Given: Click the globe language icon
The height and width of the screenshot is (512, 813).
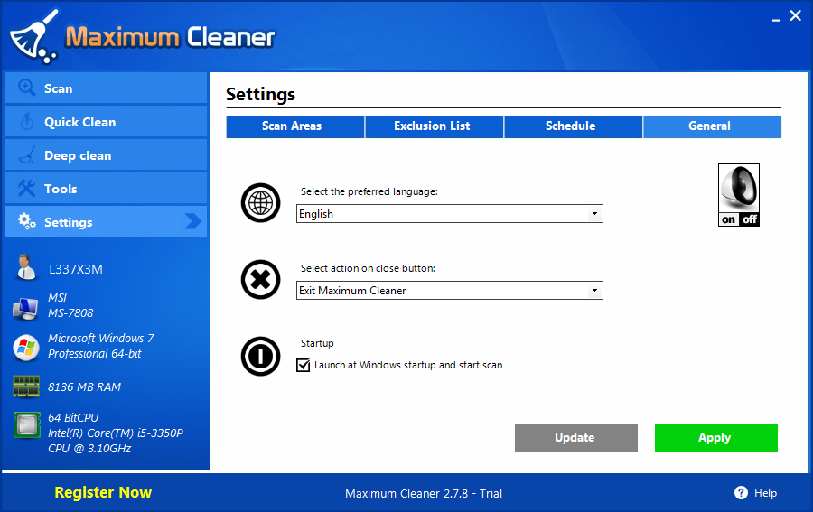Looking at the screenshot, I should pos(260,202).
